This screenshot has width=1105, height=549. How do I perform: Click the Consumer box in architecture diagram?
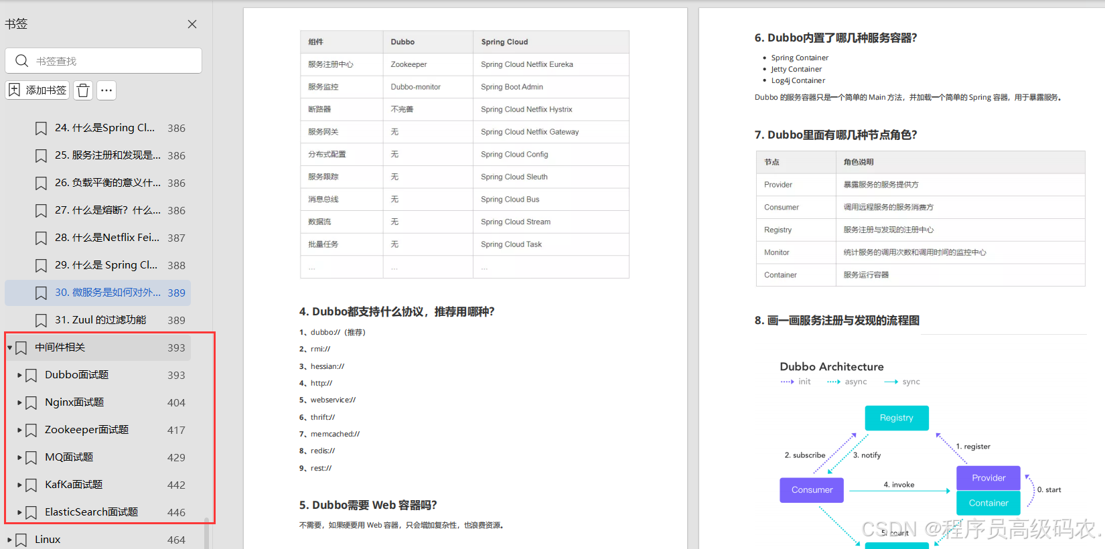coord(812,490)
